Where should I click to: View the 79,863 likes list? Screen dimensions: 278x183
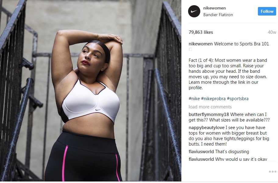201,32
